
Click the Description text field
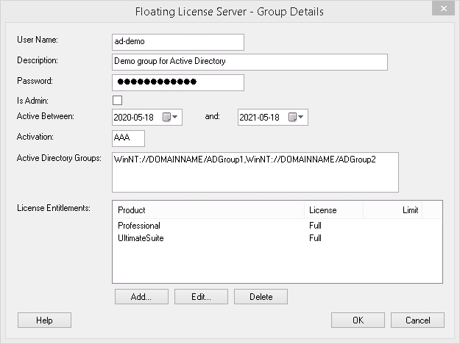pos(249,62)
